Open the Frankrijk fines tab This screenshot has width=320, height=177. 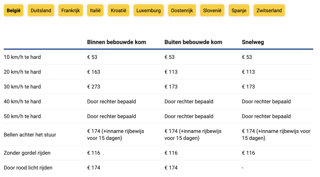click(x=70, y=10)
